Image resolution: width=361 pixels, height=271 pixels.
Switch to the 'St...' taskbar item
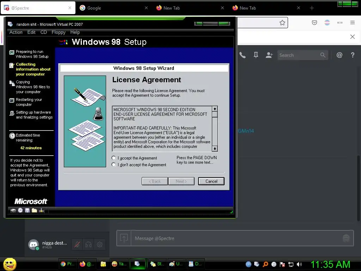pyautogui.click(x=157, y=264)
